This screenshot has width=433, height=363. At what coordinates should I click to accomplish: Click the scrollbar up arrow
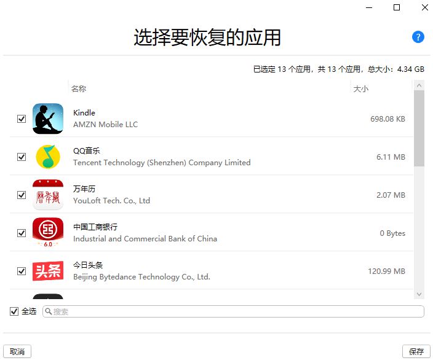[419, 85]
